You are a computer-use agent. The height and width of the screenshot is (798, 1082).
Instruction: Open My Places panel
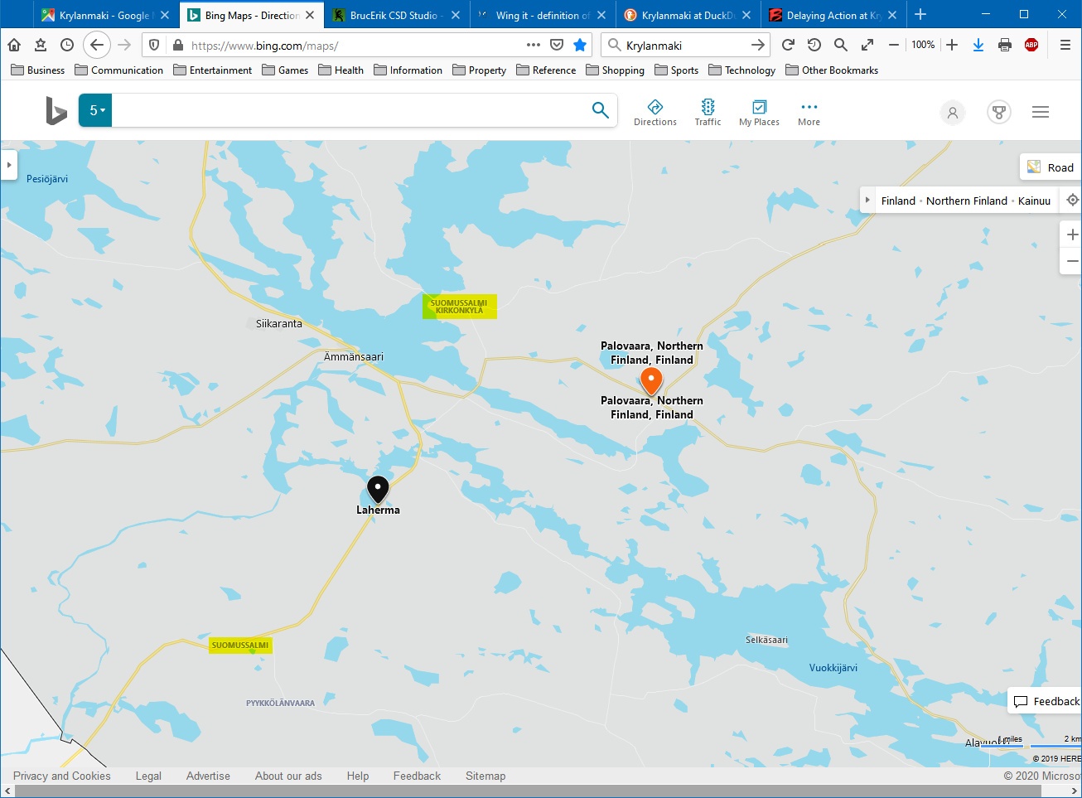click(x=759, y=112)
